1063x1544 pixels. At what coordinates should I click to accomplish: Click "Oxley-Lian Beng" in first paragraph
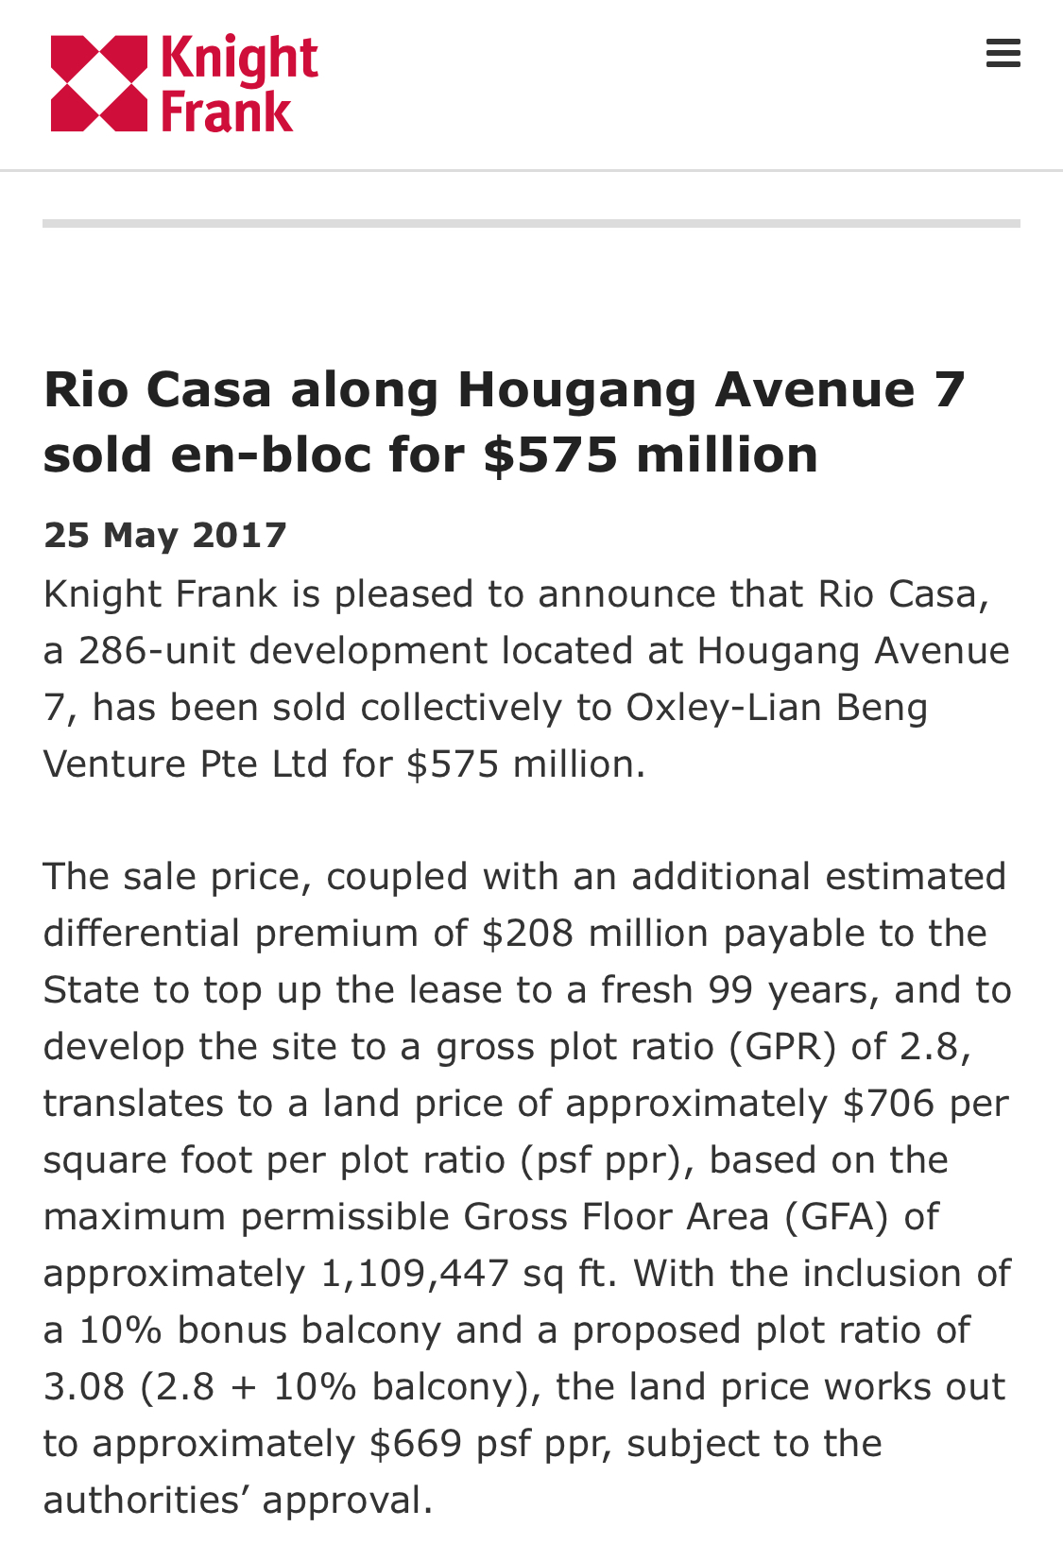tap(777, 707)
